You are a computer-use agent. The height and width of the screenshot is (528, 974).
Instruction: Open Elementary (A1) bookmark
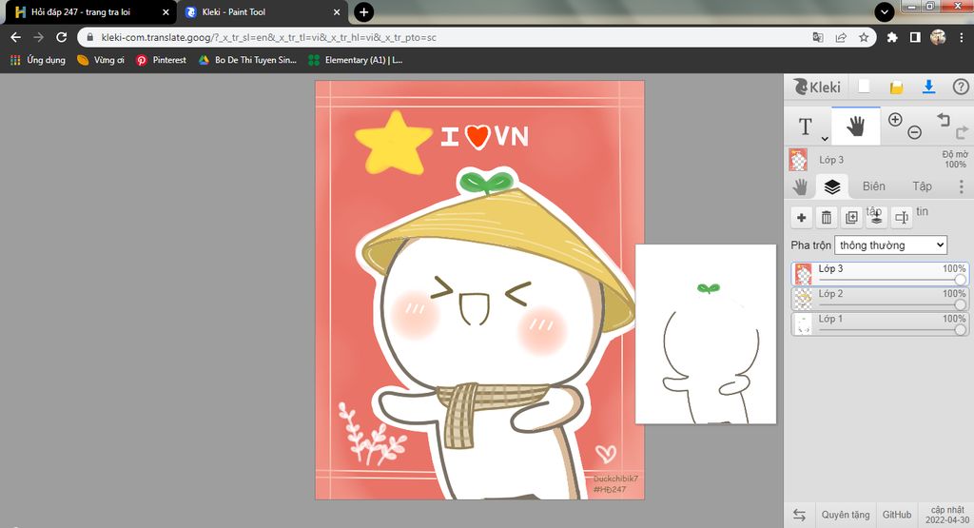pyautogui.click(x=356, y=60)
